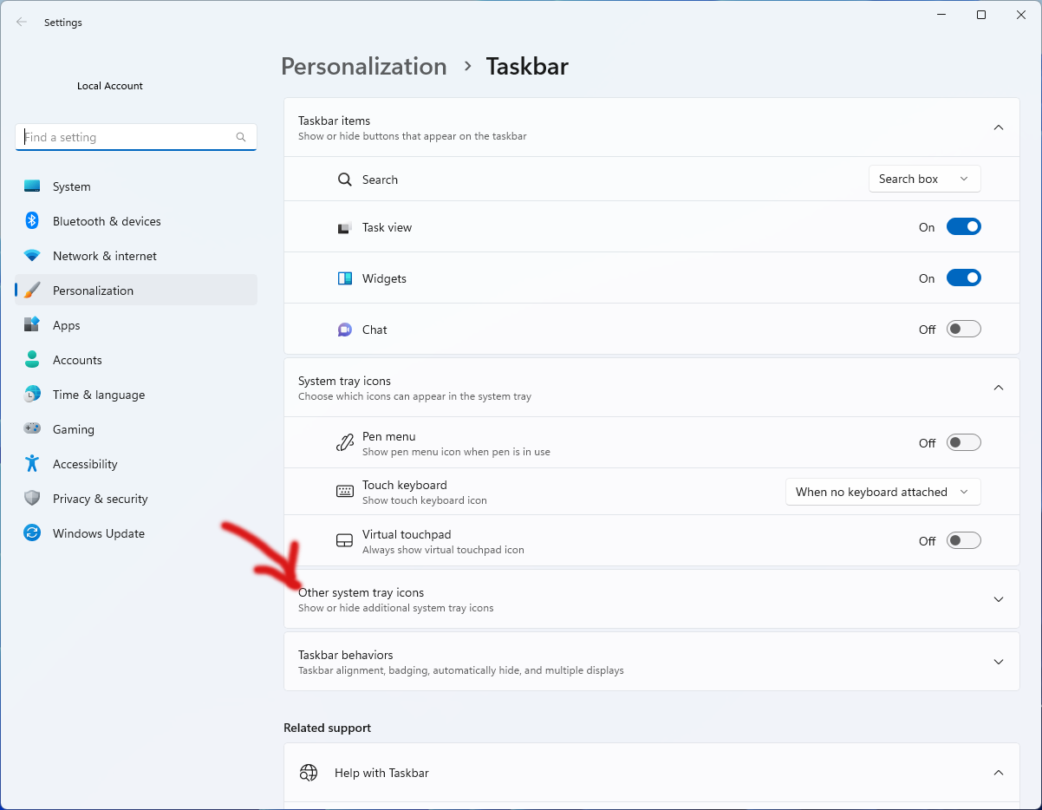Click 'Always show virtual touchpad icon' text
The height and width of the screenshot is (810, 1042).
pos(443,550)
